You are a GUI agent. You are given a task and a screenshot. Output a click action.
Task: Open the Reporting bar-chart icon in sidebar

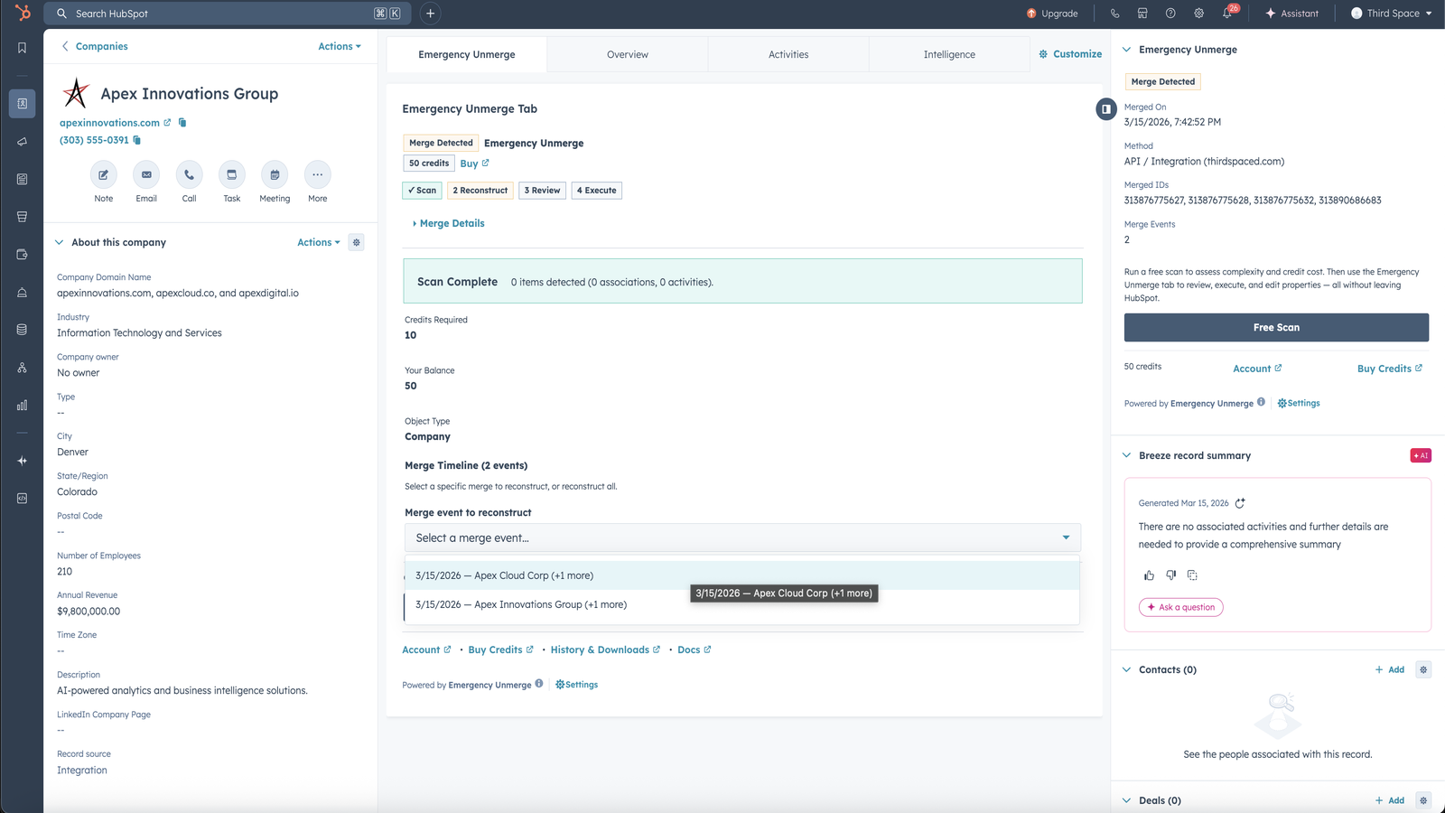(22, 406)
